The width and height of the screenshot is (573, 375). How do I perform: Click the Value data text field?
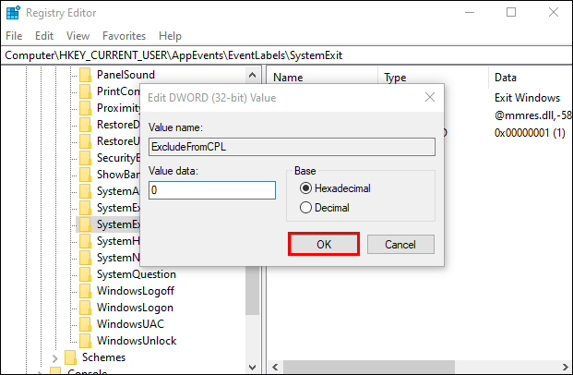212,189
